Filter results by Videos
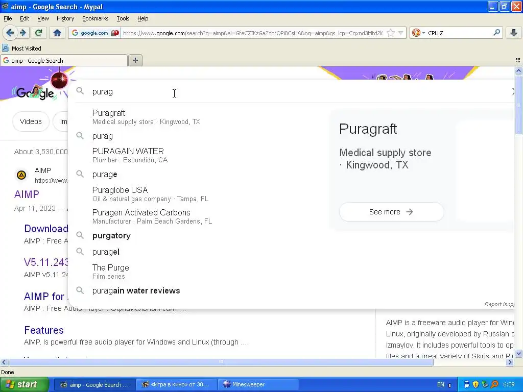This screenshot has width=523, height=392. pyautogui.click(x=31, y=121)
